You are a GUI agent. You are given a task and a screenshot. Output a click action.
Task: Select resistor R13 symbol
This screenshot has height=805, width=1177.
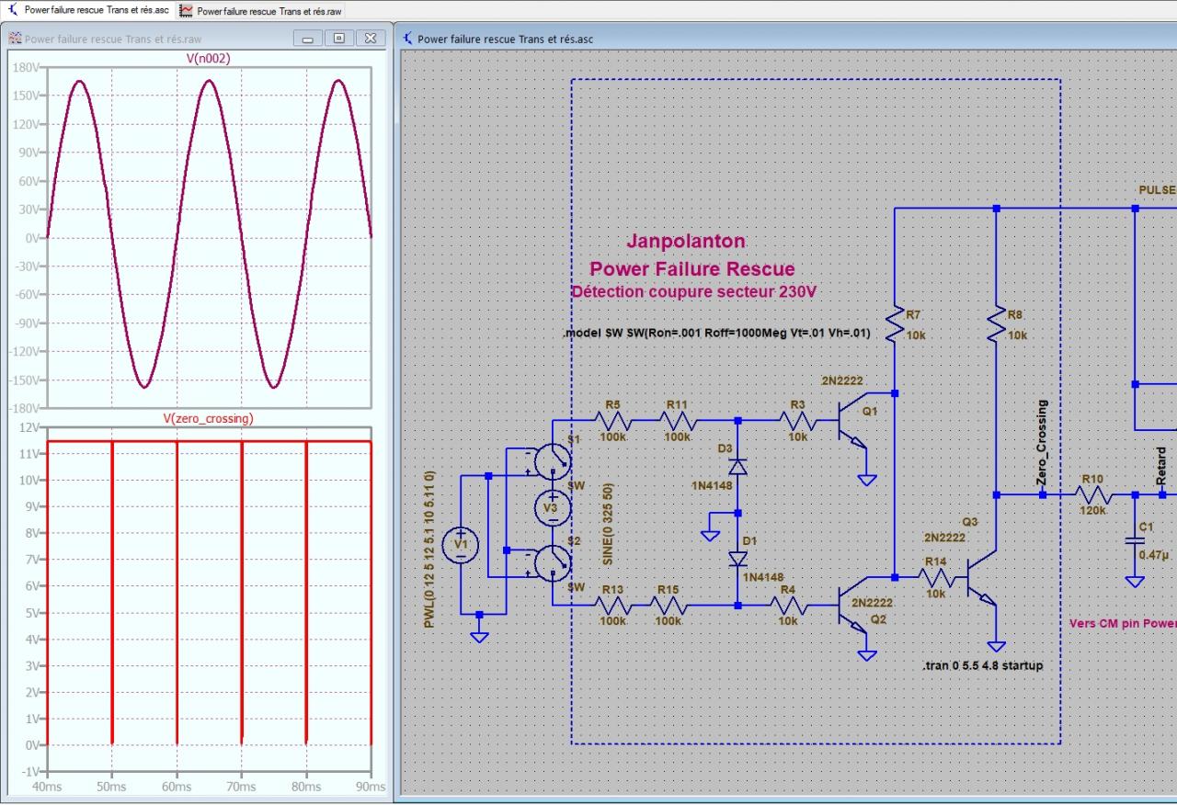[x=612, y=606]
